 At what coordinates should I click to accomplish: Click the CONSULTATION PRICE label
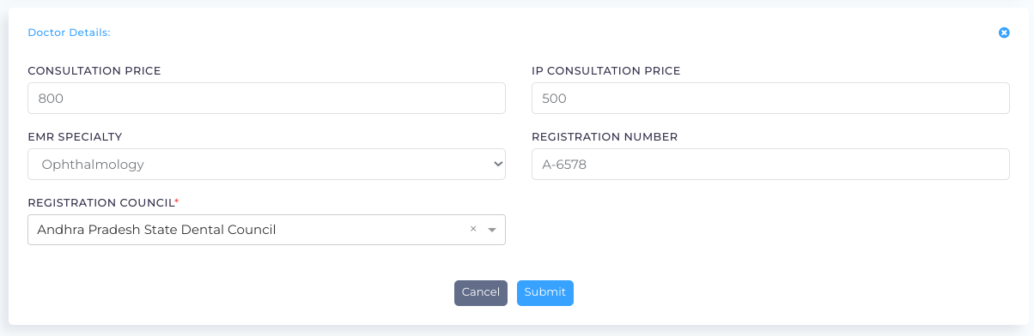click(94, 70)
